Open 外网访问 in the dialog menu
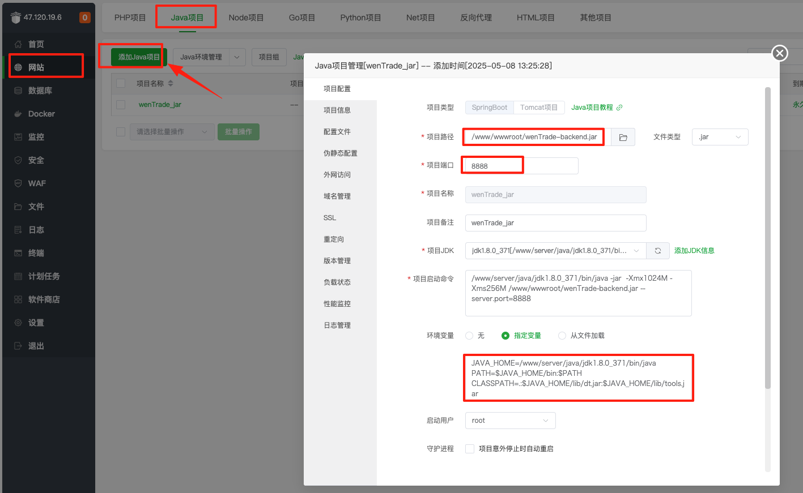 (x=340, y=175)
